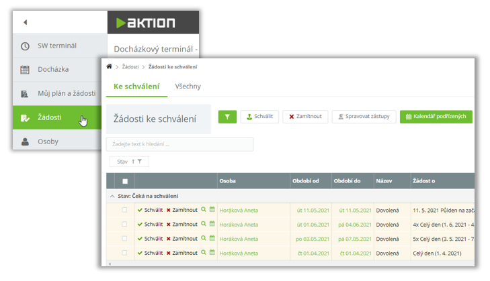Click Zamítnout in the 01.06.2021 request row

[x=181, y=225]
